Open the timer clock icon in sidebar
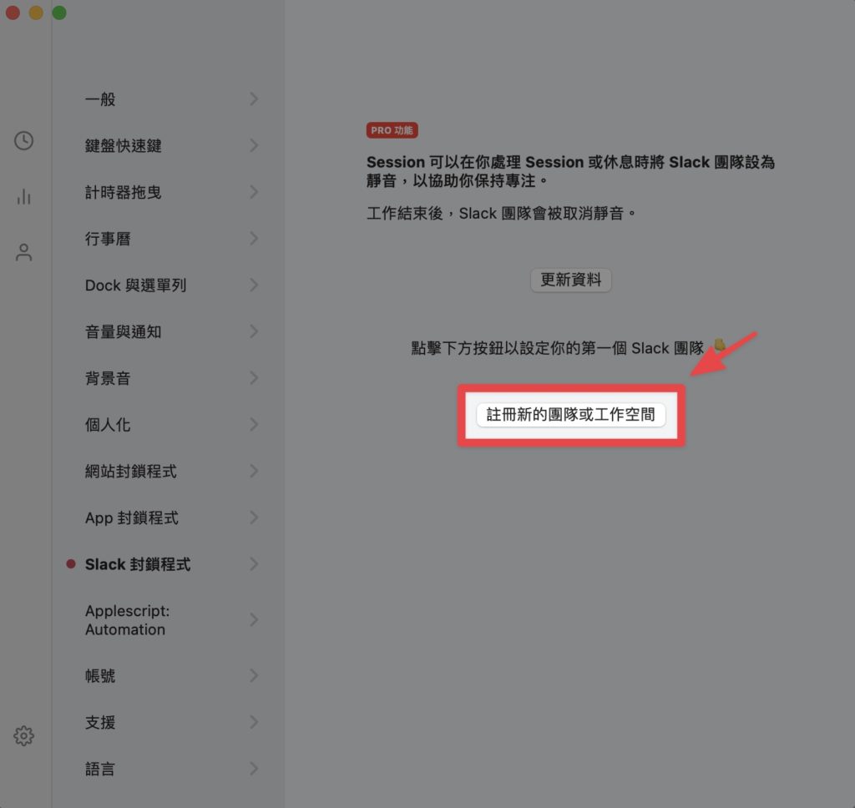The image size is (855, 808). point(23,141)
